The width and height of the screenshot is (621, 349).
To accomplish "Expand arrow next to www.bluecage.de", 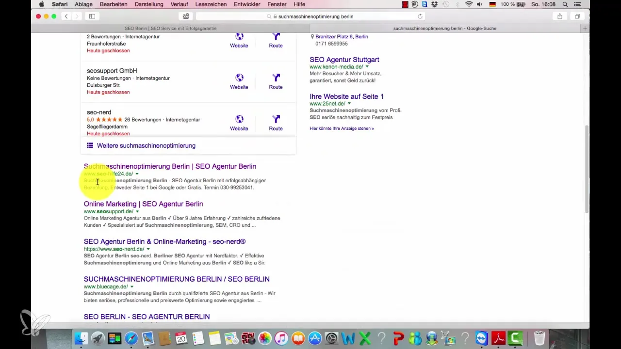I will (x=132, y=287).
